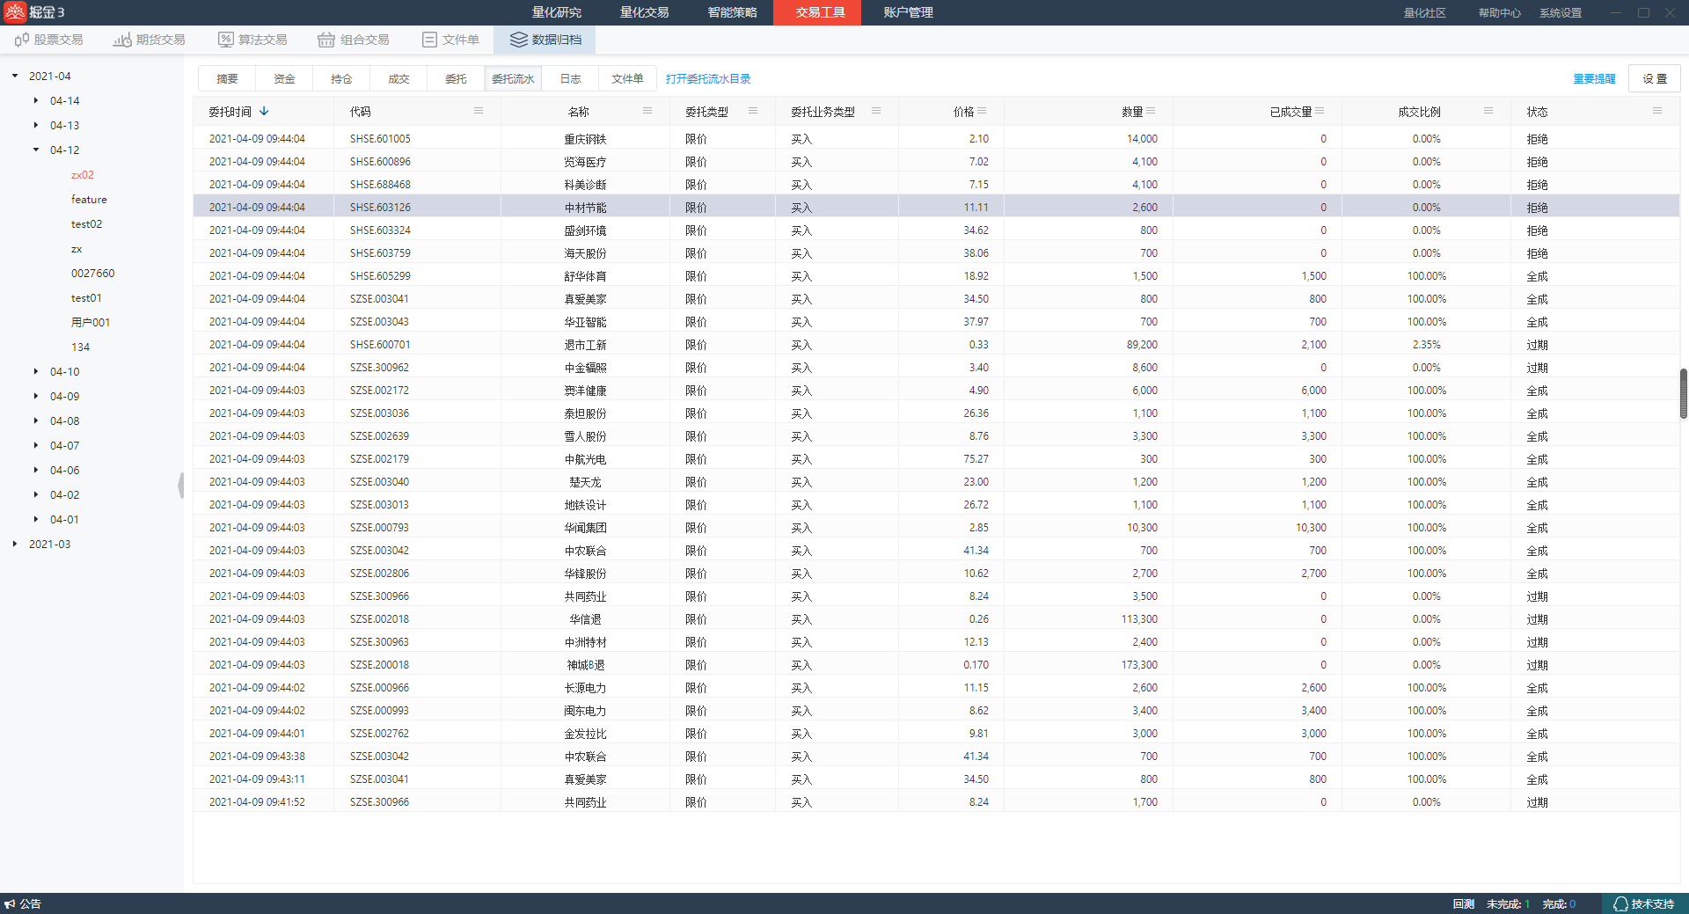Click the 重要提醒 link

pyautogui.click(x=1594, y=78)
